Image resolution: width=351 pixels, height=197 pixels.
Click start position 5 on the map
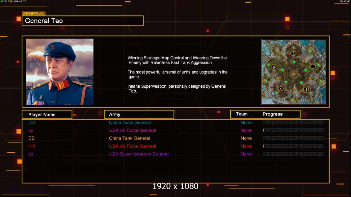281,89
